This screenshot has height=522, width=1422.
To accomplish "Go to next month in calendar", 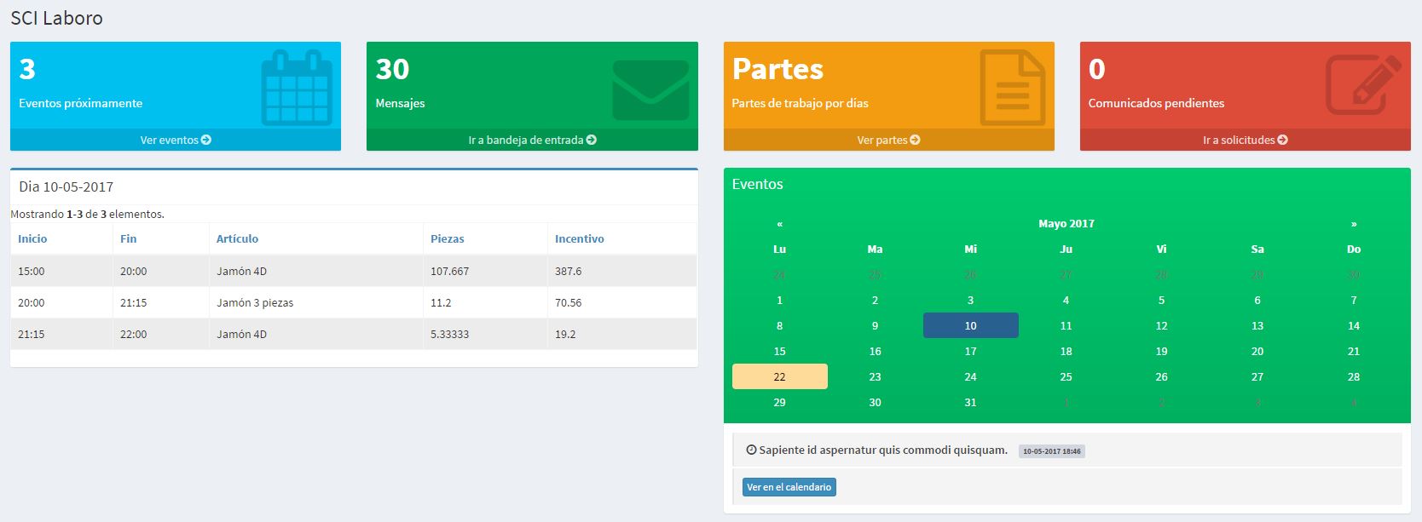I will pos(1353,224).
